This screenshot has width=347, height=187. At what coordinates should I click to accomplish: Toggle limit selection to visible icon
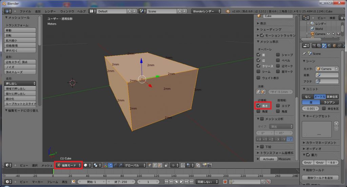(x=166, y=165)
